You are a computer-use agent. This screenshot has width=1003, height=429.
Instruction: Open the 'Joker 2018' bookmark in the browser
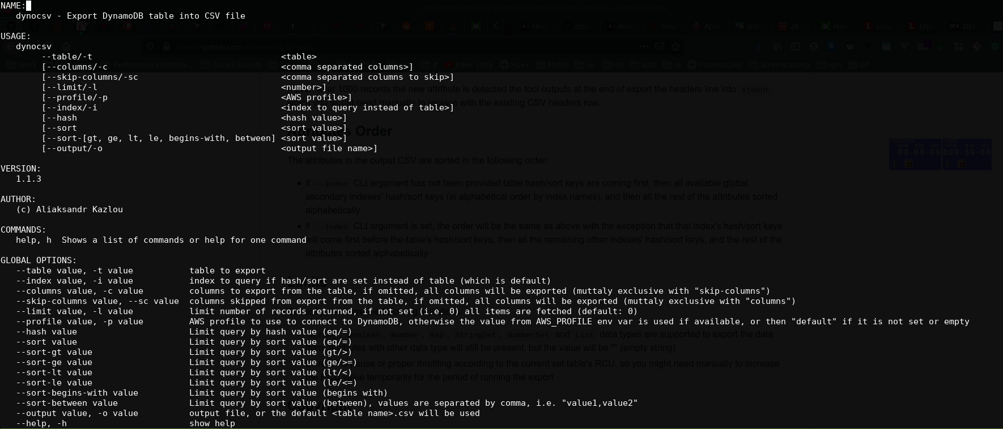point(469,65)
